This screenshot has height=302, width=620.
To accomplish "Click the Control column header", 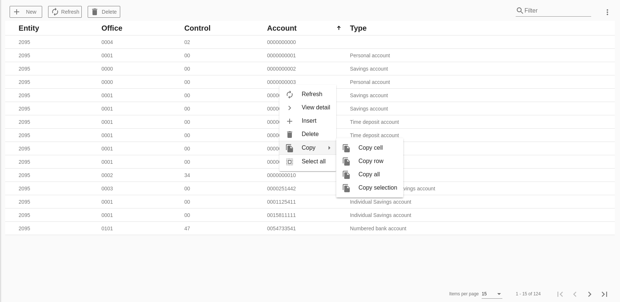I will (197, 28).
